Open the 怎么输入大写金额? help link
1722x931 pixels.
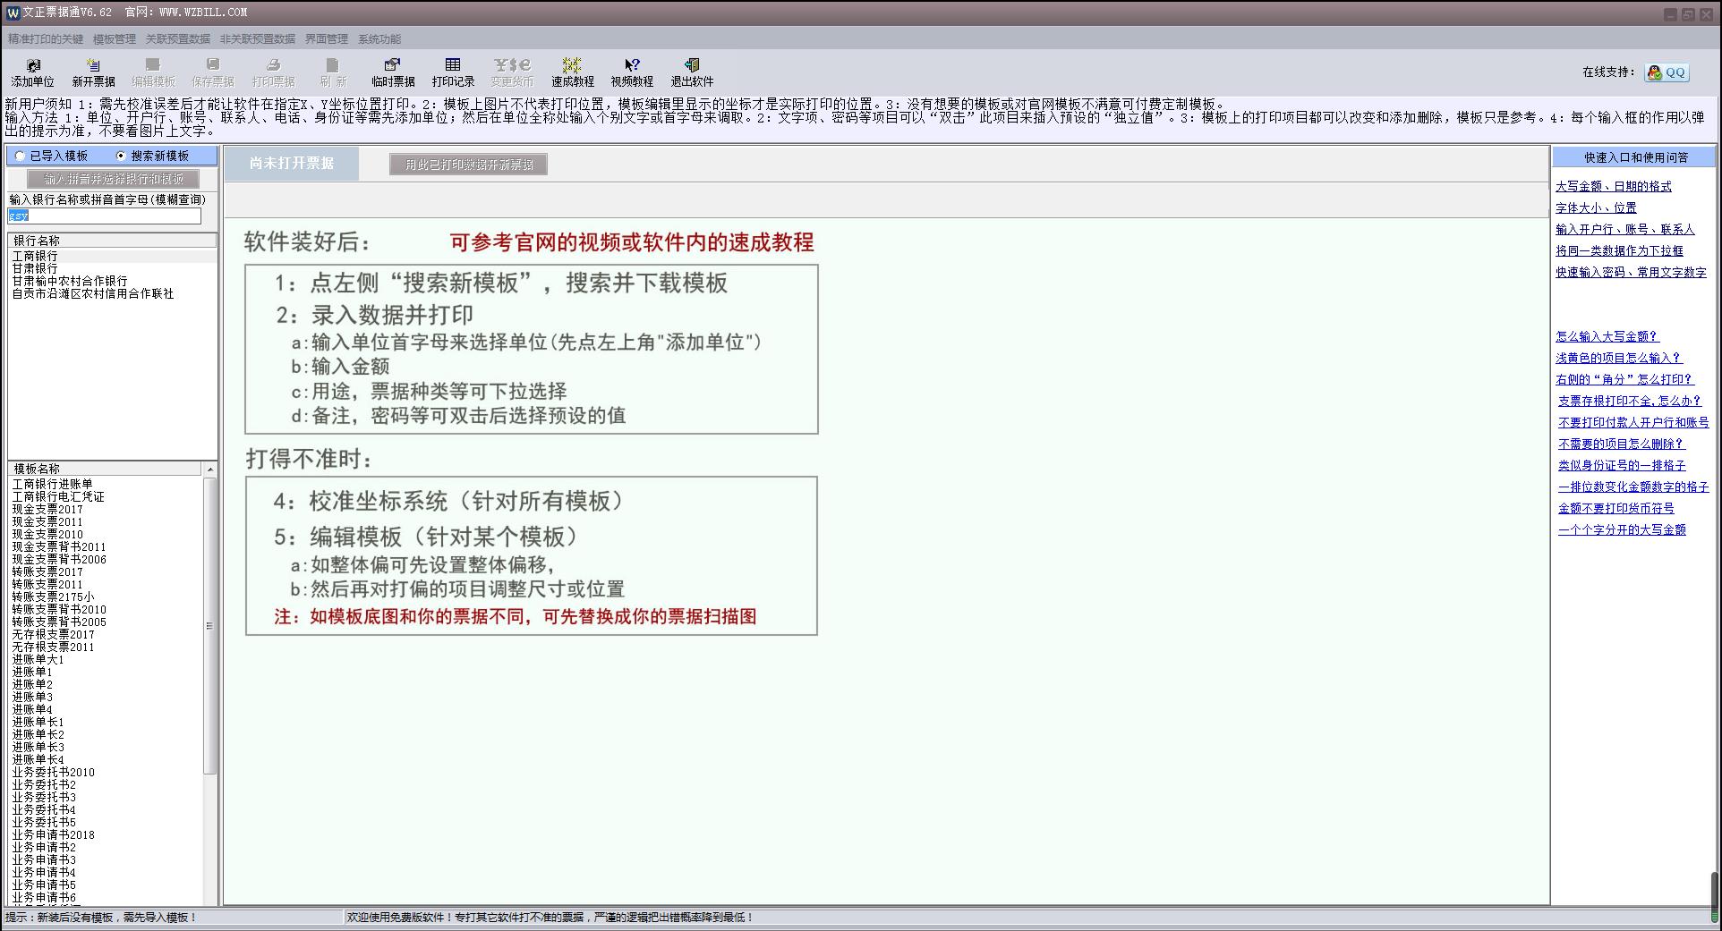click(x=1607, y=336)
